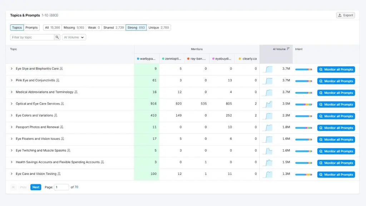
Task: Expand the Eye Colors and Variations topic
Action: coord(11,116)
